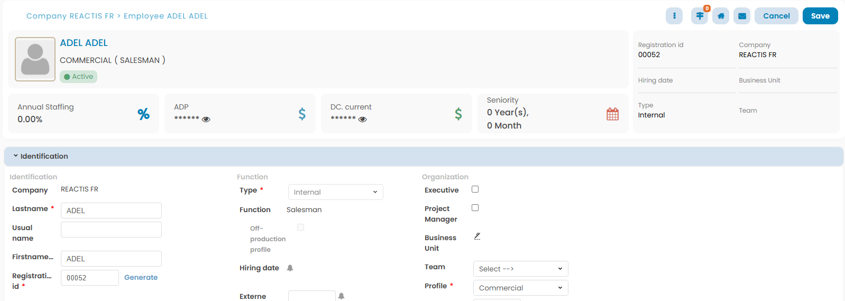Enable the Executive checkbox
Viewport: 845px width, 301px height.
point(475,189)
